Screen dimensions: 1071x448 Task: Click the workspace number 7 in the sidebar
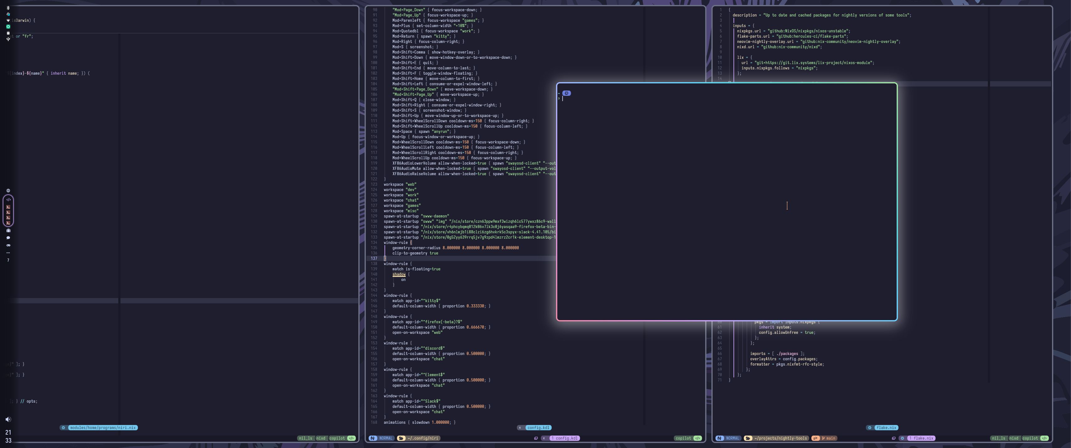[x=8, y=260]
